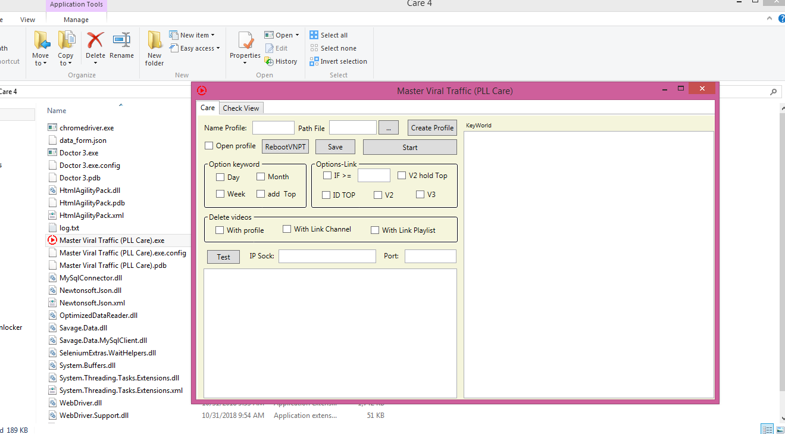The height and width of the screenshot is (434, 785).
Task: Click the Start button
Action: point(410,147)
